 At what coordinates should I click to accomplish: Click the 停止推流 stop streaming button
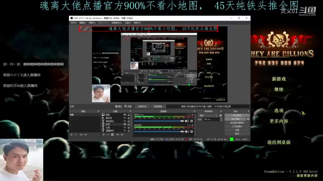237,115
